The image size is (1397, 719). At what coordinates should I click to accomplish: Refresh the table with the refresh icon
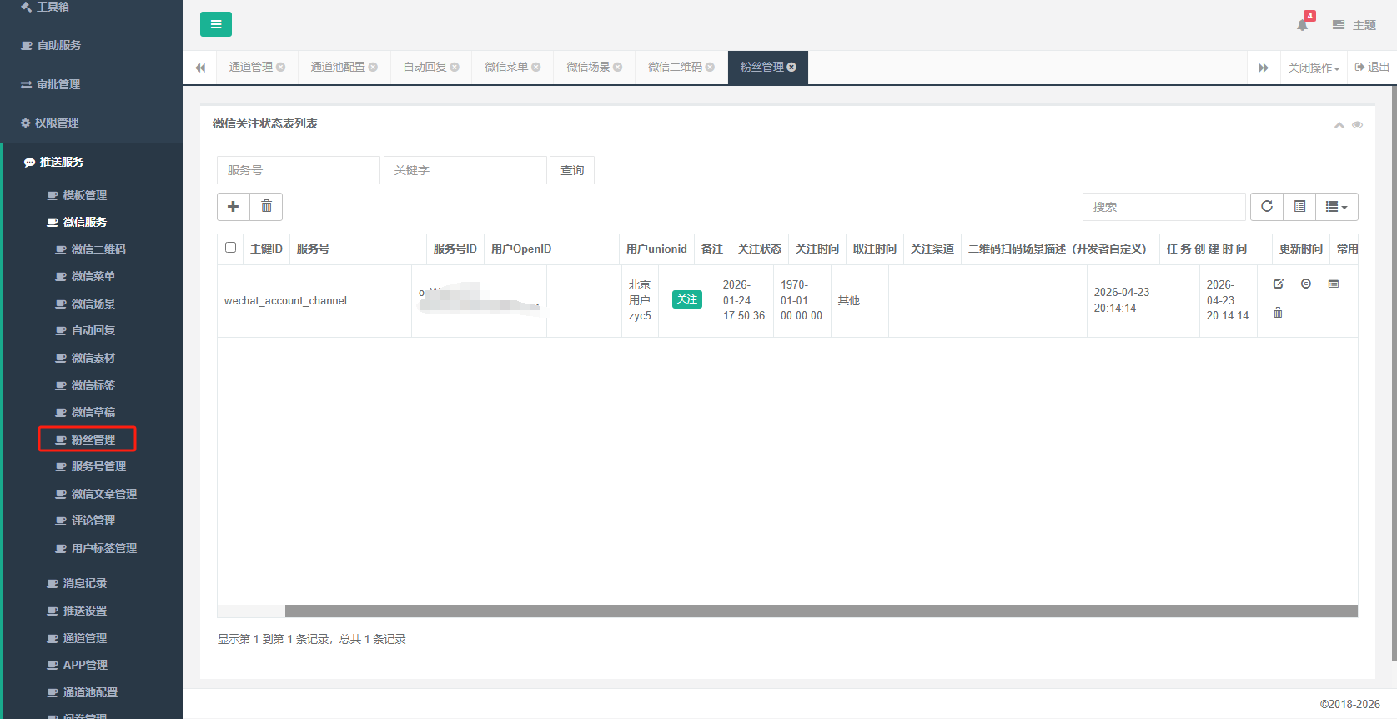[x=1266, y=207]
